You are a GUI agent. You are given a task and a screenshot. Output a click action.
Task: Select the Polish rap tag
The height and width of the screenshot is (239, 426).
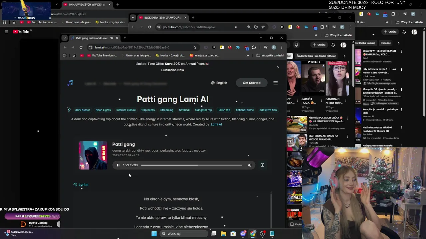[x=224, y=110]
